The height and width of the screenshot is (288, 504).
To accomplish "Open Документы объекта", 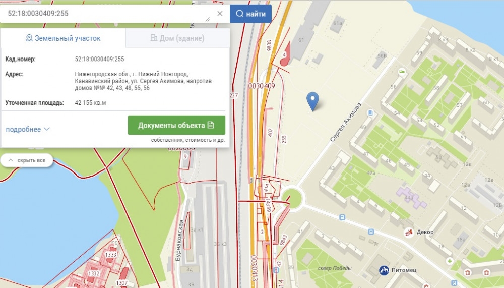I will 176,125.
